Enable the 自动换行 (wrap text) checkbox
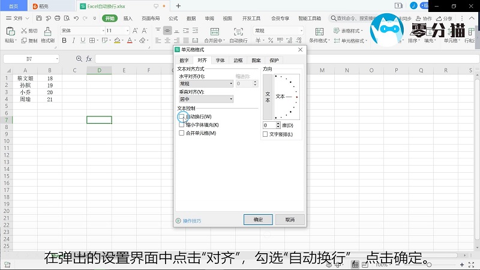This screenshot has height=270, width=480. (x=182, y=116)
